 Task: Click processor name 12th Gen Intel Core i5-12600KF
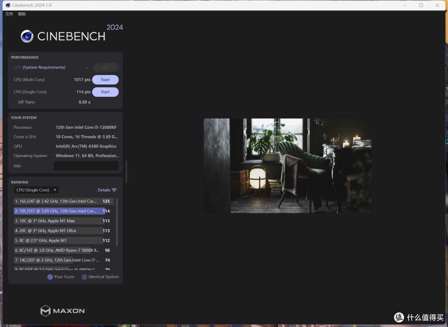(86, 127)
